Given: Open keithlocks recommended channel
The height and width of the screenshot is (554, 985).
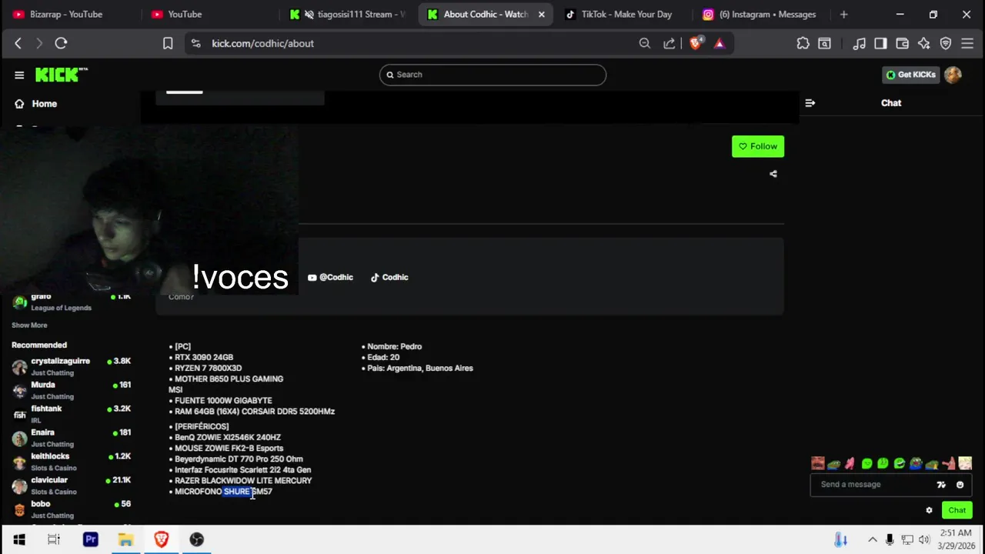Looking at the screenshot, I should [72, 462].
